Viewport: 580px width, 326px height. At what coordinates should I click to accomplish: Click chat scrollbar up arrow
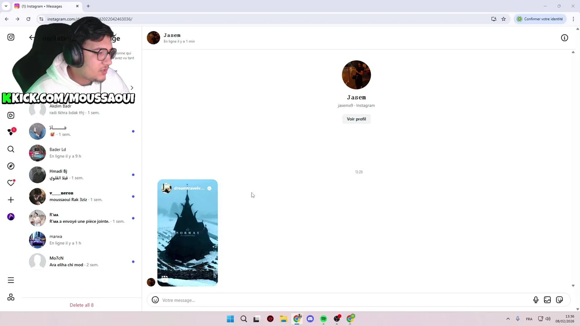click(573, 52)
